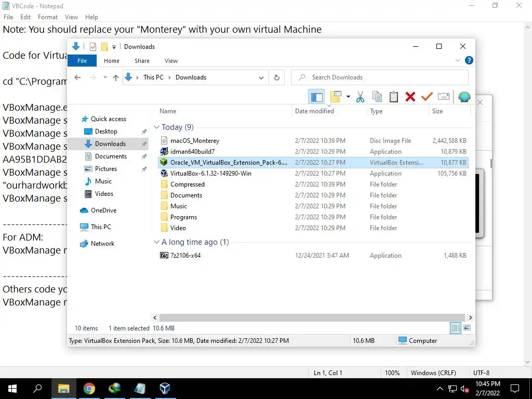Viewport: 532px width, 399px height.
Task: Collapse the Today (9) group
Action: point(156,127)
